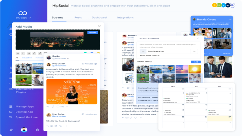The height and width of the screenshot is (136, 242).
Task: Click the Manage Apps grid icon
Action: [11, 107]
